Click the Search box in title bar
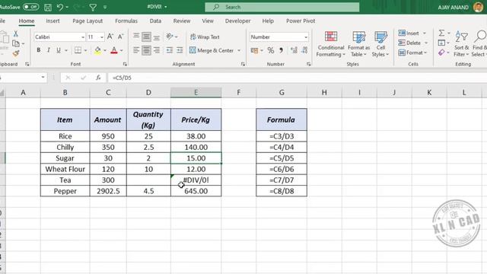The height and width of the screenshot is (274, 487). [x=282, y=7]
